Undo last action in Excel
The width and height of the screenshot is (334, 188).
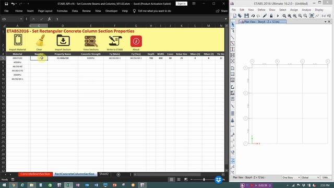click(13, 4)
